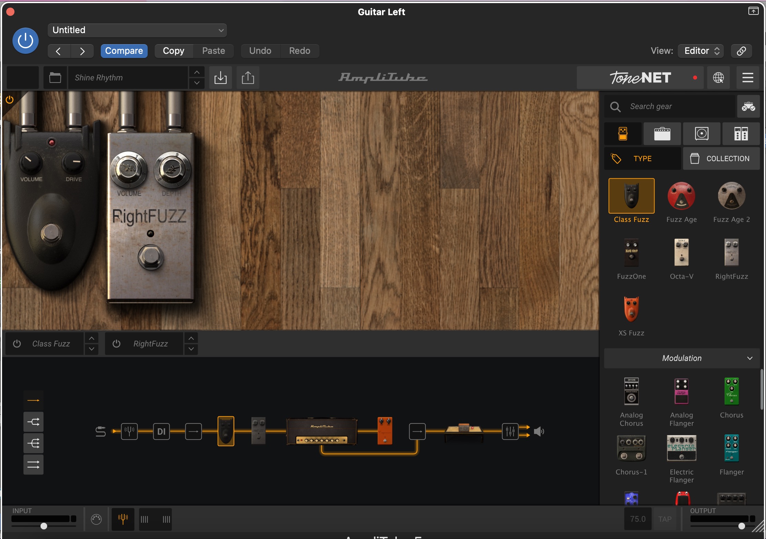The width and height of the screenshot is (766, 539).
Task: Toggle RightFuzz slot power
Action: 117,344
